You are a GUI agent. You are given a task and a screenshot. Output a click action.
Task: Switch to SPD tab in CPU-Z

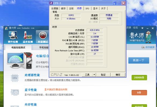[x=87, y=9]
